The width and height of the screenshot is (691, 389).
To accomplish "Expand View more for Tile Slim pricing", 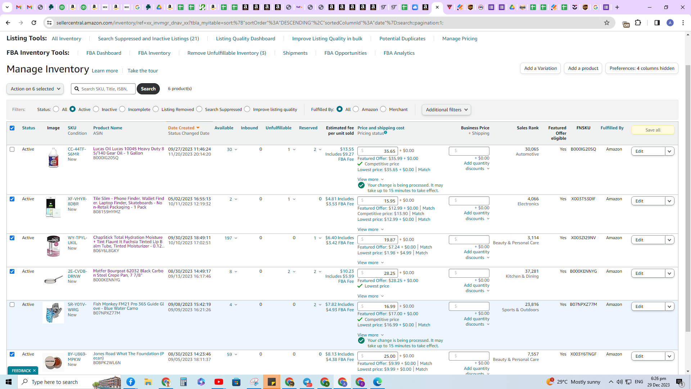I will [371, 229].
